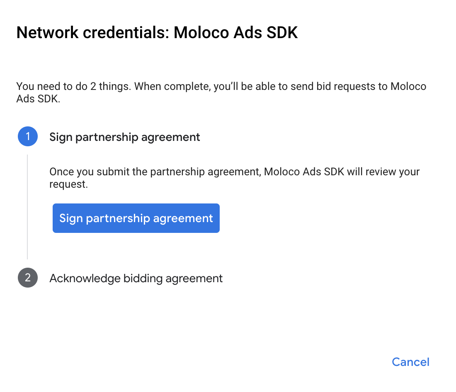Click the "Once you submit the partnership agreement" description
Image resolution: width=456 pixels, height=392 pixels.
[234, 178]
